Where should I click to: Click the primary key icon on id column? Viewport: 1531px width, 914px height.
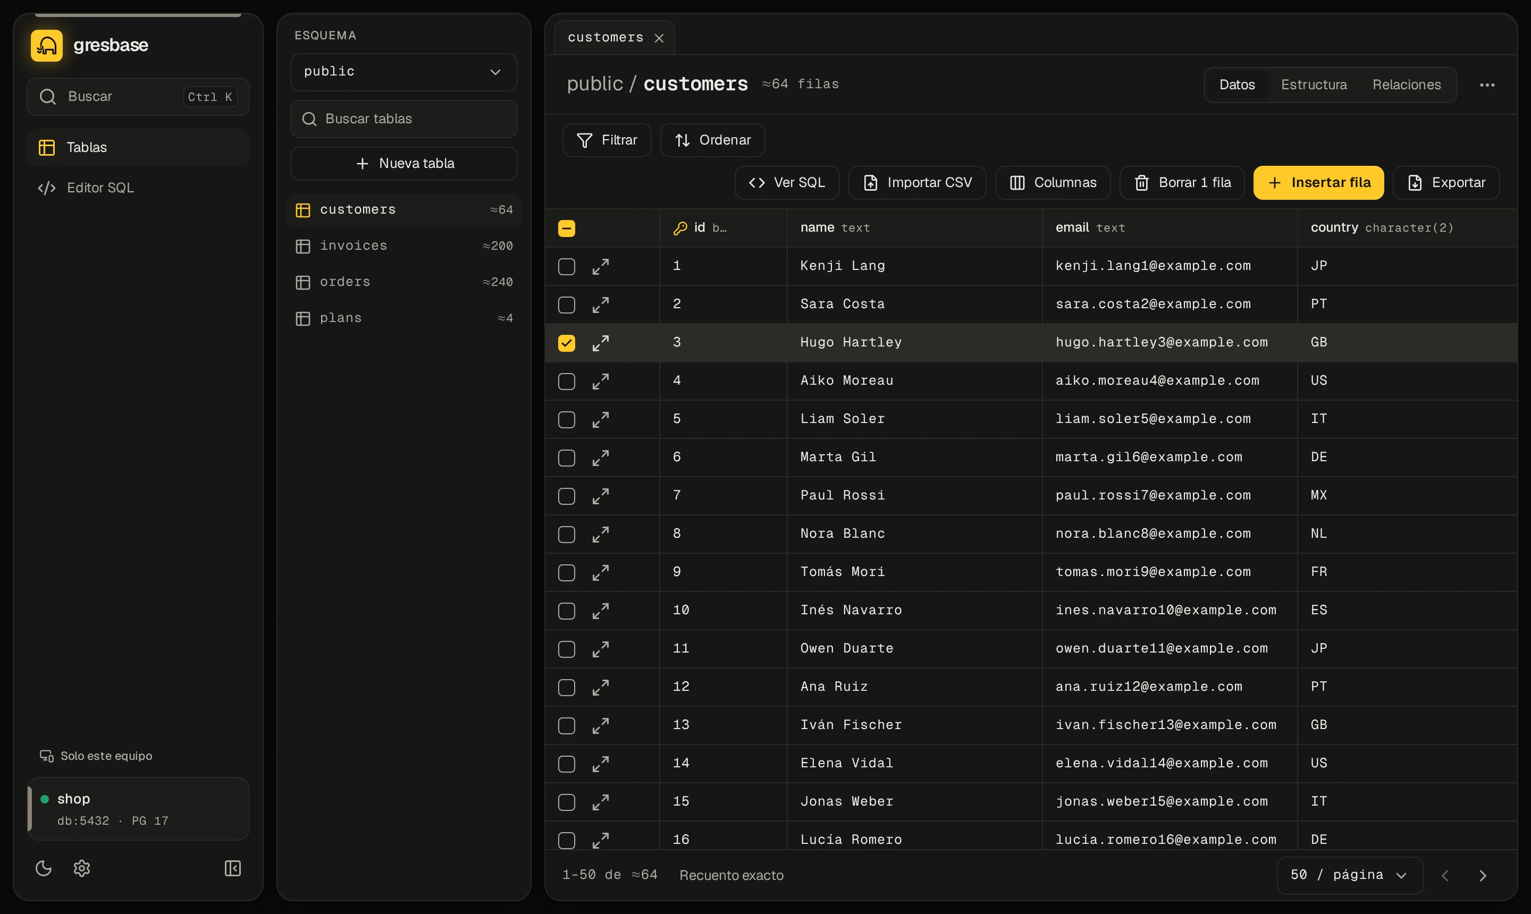(x=679, y=228)
